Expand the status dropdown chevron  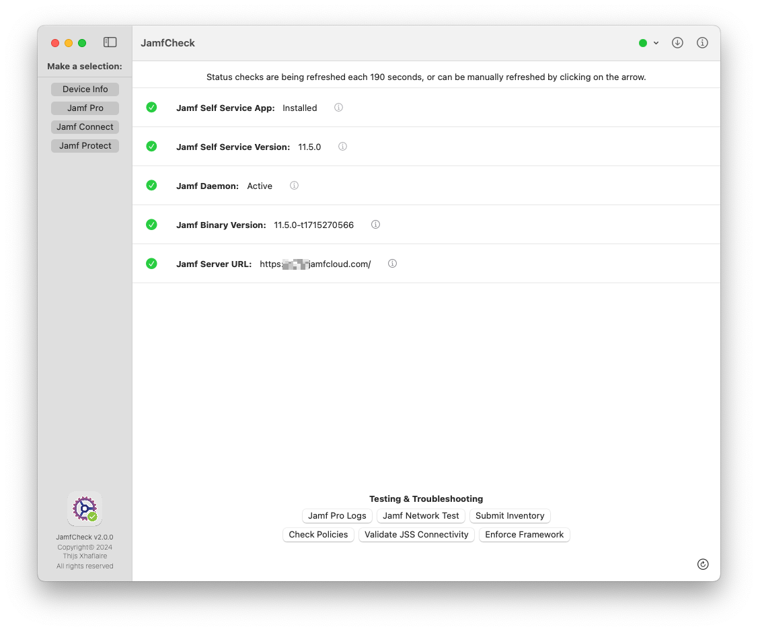[x=656, y=43]
